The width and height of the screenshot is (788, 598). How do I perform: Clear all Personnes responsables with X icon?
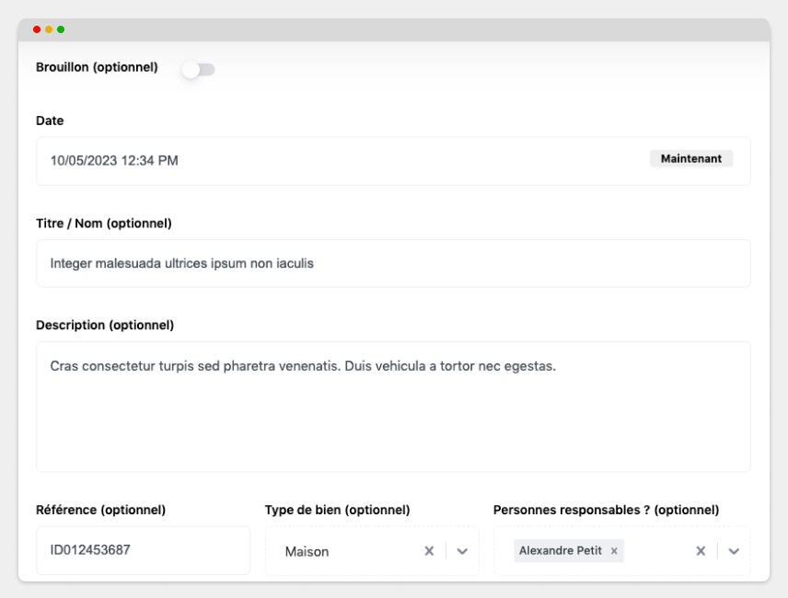701,551
